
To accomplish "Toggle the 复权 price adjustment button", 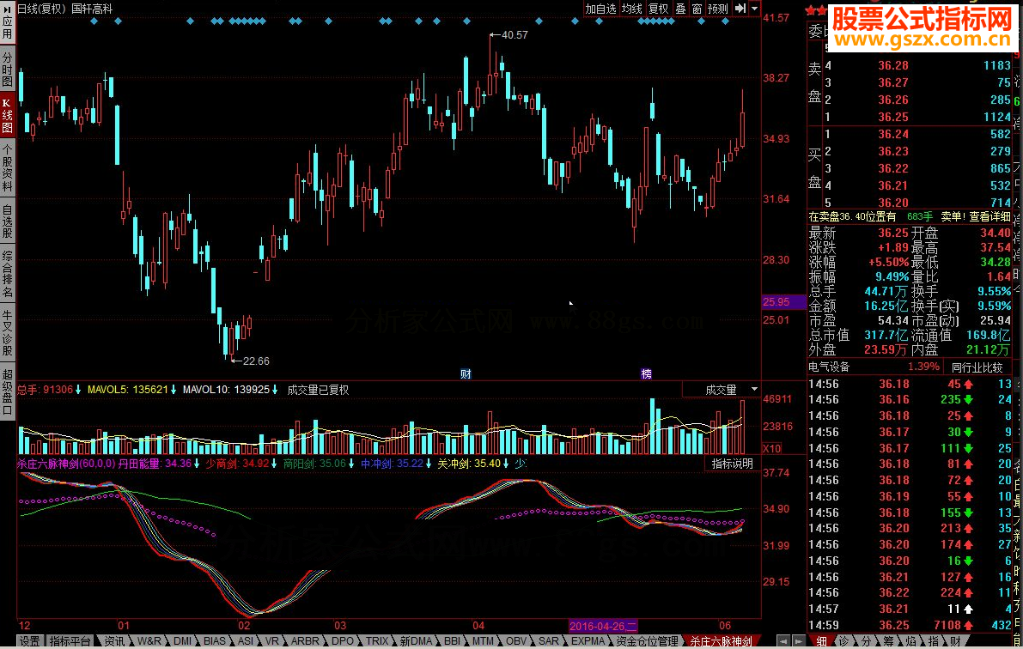I will (659, 9).
